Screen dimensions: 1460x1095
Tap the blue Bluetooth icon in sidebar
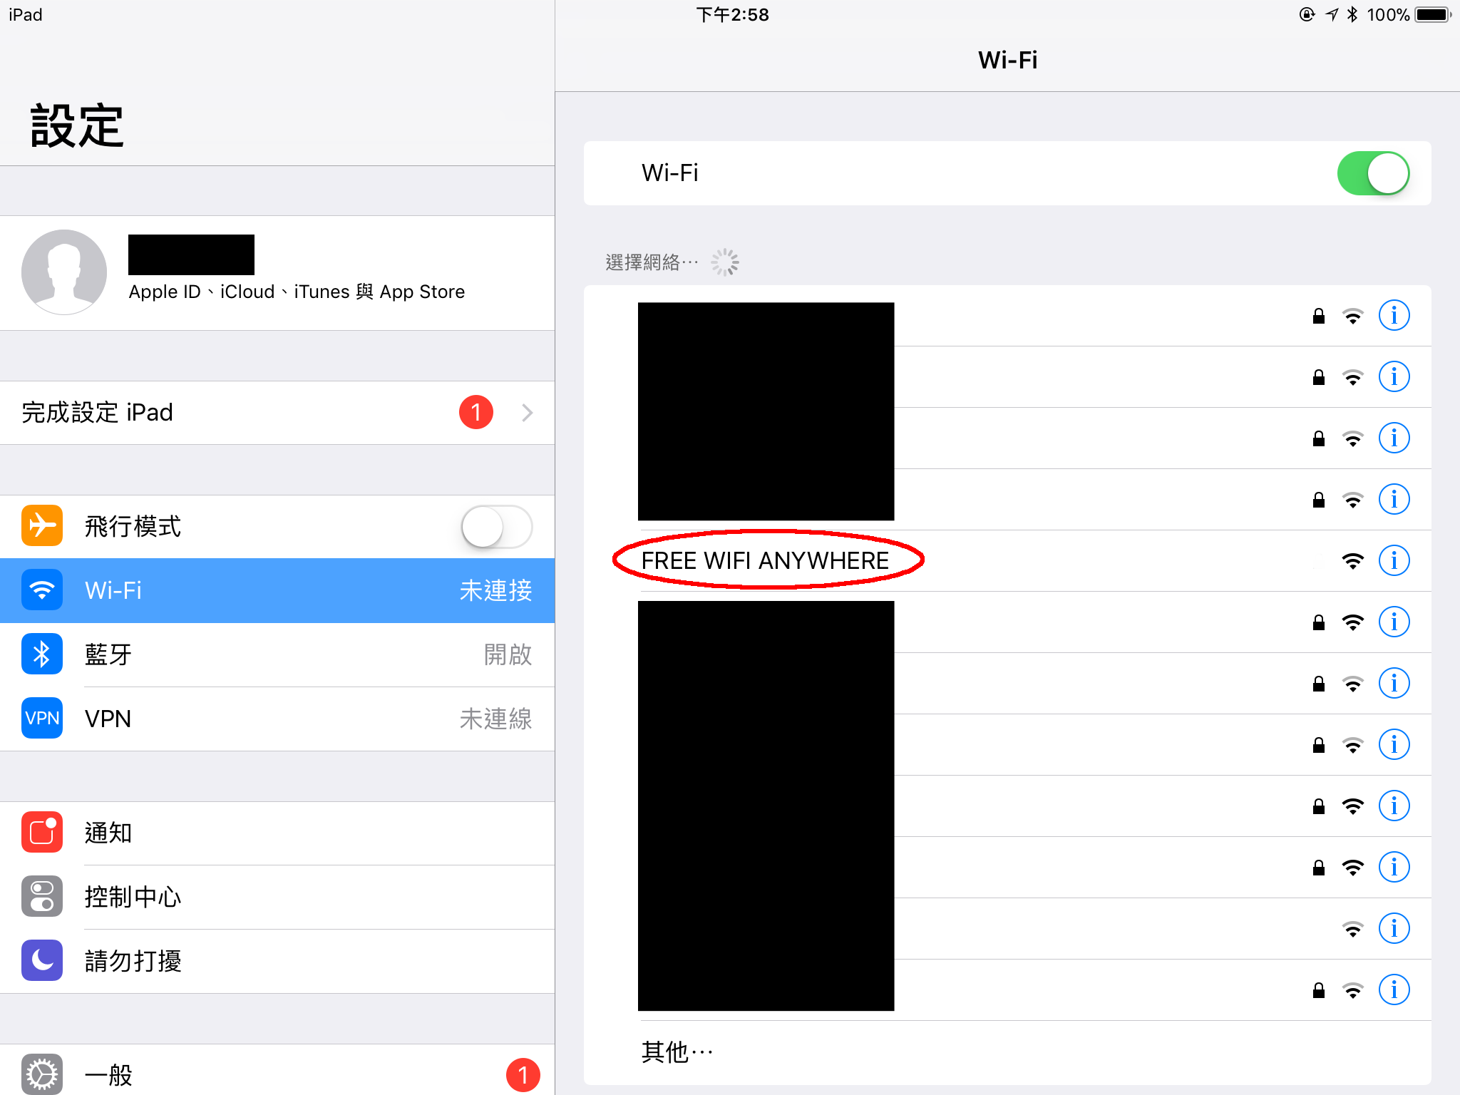42,654
